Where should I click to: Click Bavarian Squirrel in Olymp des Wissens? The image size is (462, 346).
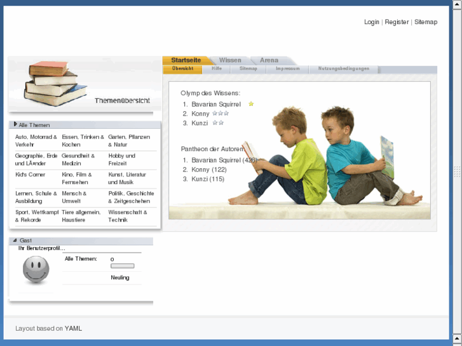(216, 104)
